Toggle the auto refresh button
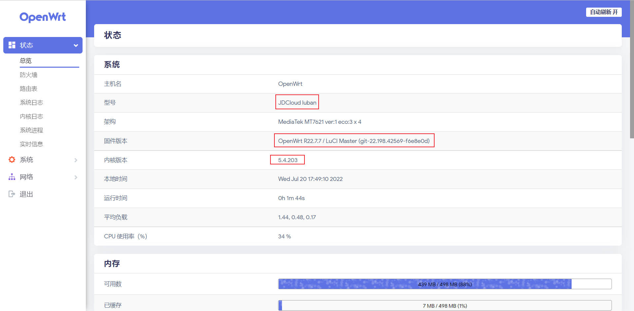 [604, 12]
